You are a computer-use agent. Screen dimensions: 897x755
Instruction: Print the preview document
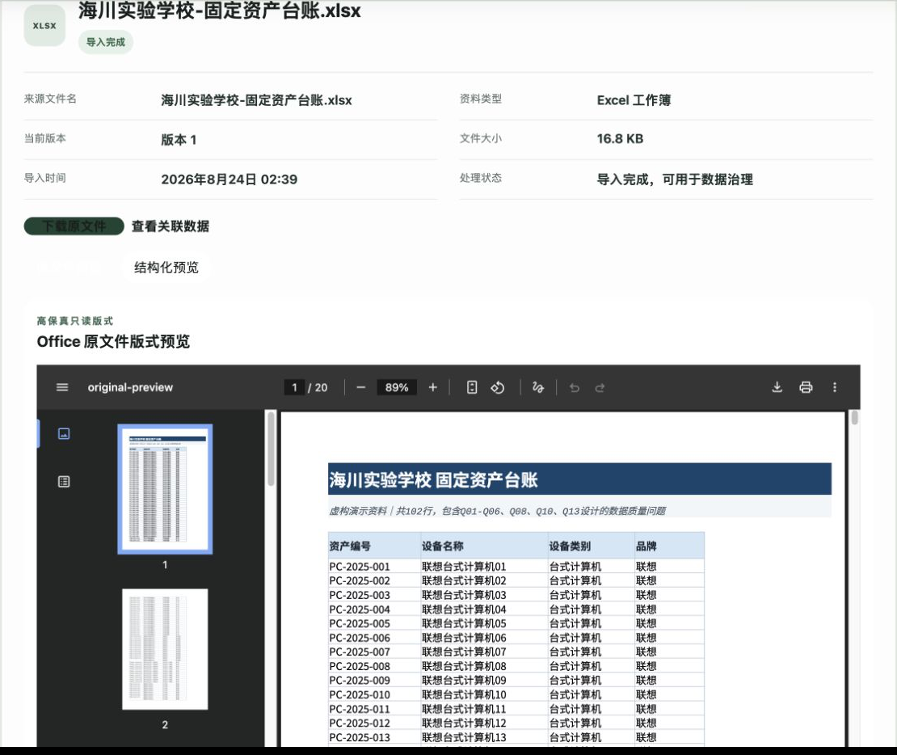coord(806,387)
